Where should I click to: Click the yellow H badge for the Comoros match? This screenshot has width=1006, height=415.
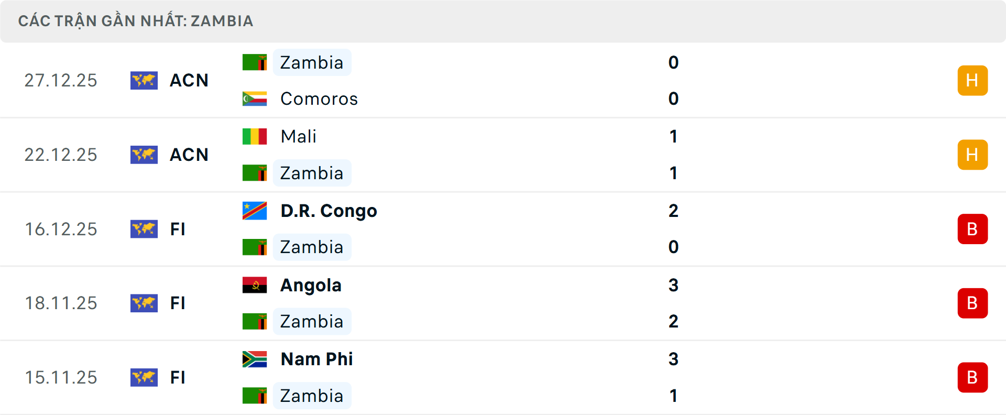[972, 80]
